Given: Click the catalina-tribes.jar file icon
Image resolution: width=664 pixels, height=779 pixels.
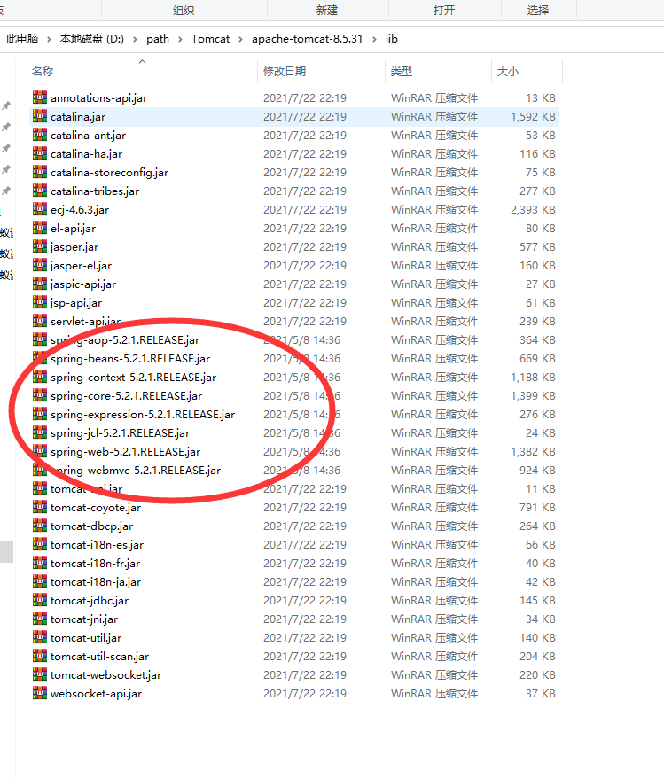Looking at the screenshot, I should coord(40,191).
